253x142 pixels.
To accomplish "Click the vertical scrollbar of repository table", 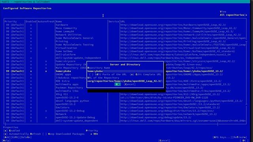I will click(x=246, y=73).
